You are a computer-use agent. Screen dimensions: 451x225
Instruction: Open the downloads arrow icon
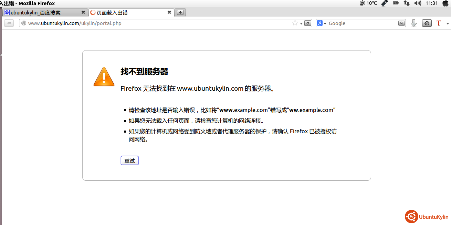pos(414,23)
